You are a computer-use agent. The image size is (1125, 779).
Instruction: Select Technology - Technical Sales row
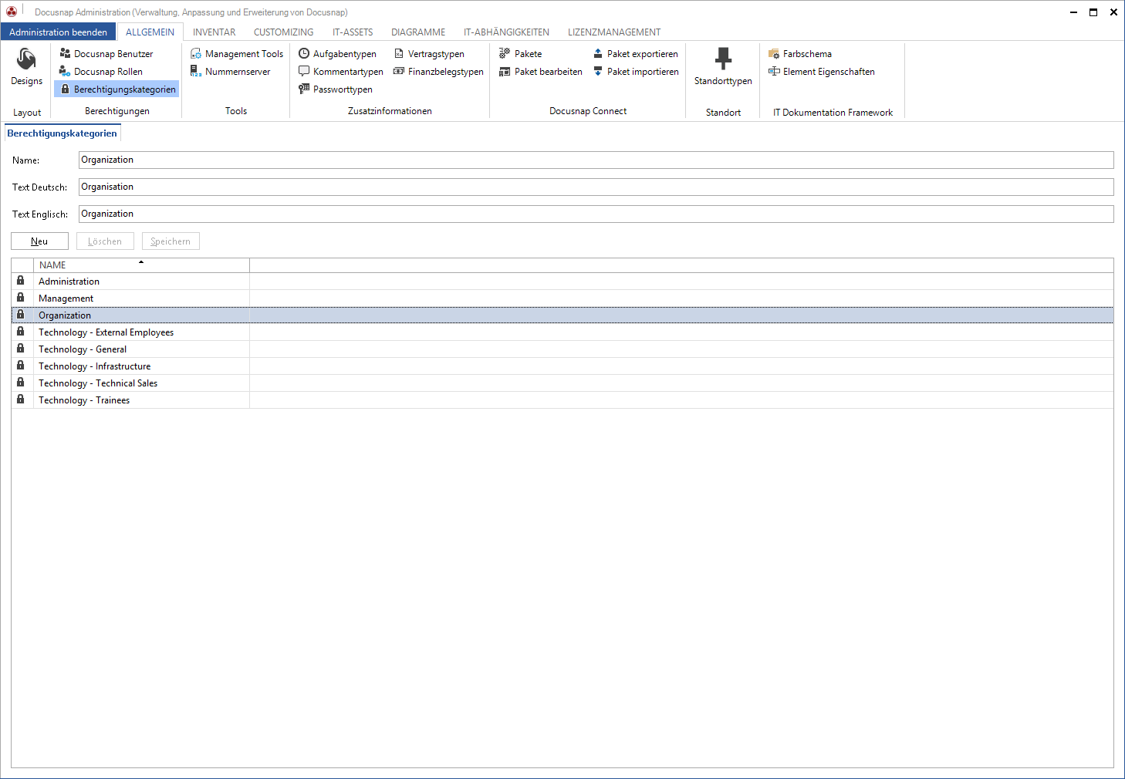click(562, 383)
